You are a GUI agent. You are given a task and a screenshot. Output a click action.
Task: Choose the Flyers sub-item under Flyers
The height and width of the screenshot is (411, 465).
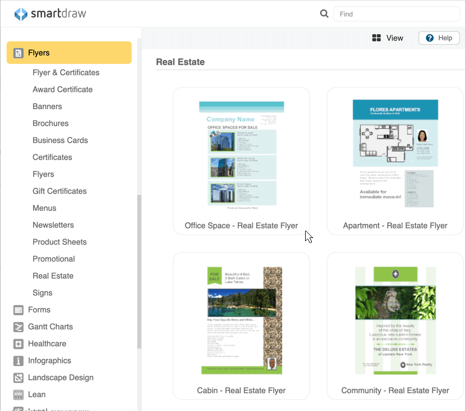(43, 174)
